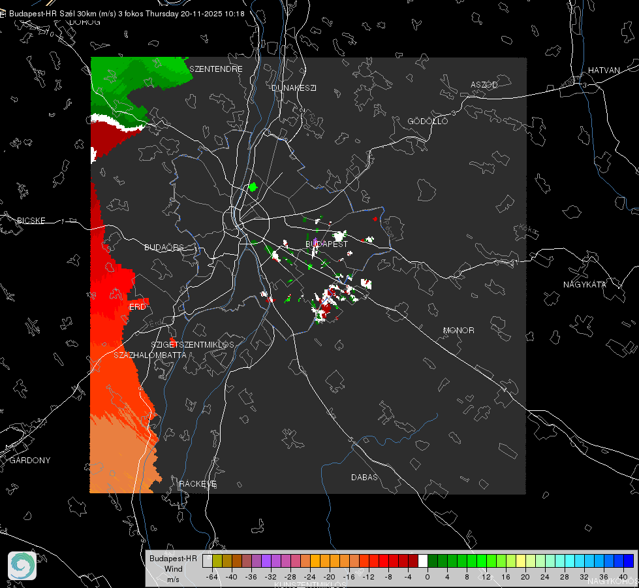Click the NAGYKÁTA city label
This screenshot has height=588, width=639.
tap(584, 284)
